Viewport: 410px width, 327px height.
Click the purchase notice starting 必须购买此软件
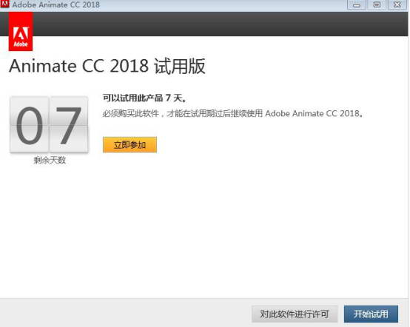(232, 113)
